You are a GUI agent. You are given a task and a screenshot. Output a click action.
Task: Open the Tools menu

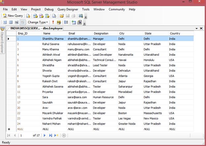tap(86, 10)
